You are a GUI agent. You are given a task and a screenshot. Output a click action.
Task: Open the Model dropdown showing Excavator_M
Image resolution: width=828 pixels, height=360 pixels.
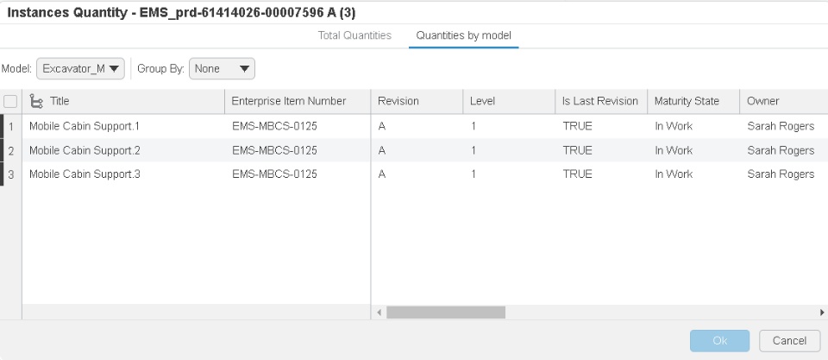click(81, 68)
